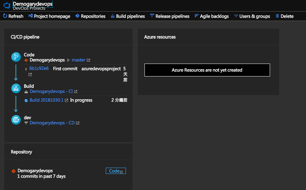Click the in-progress build status icon
Screen dimensions: 306x190
(x=26, y=101)
